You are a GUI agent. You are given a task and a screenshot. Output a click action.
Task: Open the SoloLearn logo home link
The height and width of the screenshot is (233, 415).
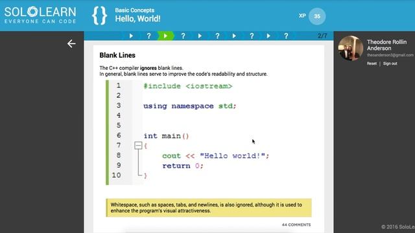pos(40,15)
